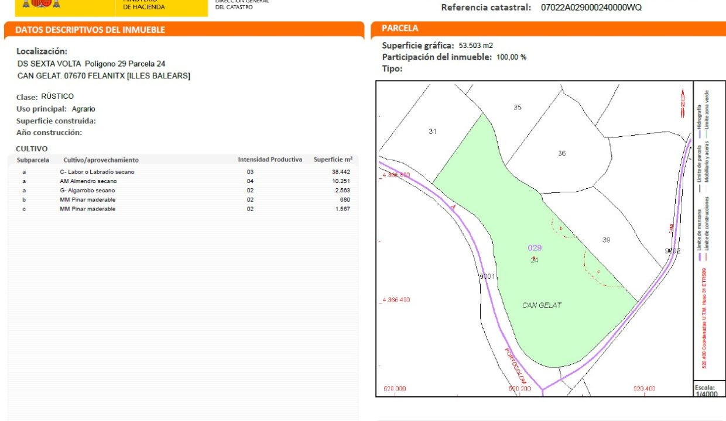Screen dimensions: 726x421
Task: Click the purple 029 polygon label
Action: coord(535,248)
